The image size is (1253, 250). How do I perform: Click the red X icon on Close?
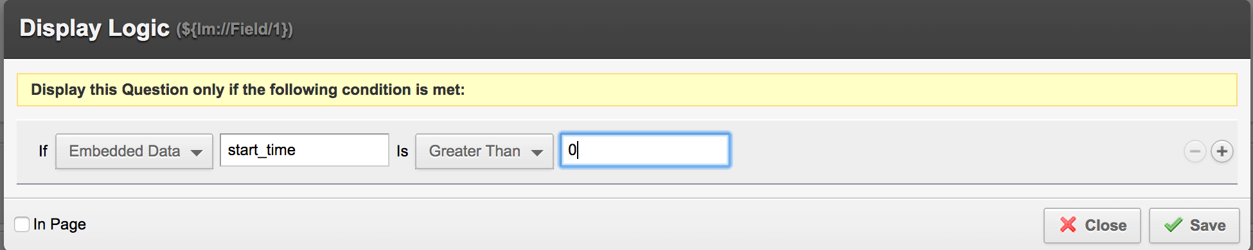1068,225
